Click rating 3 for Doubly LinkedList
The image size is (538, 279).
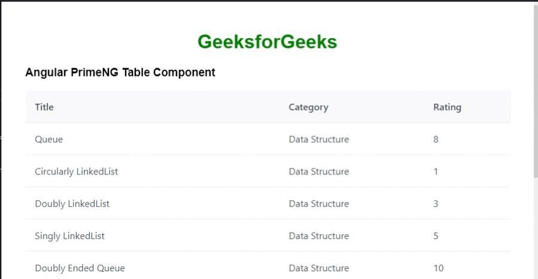coord(436,204)
